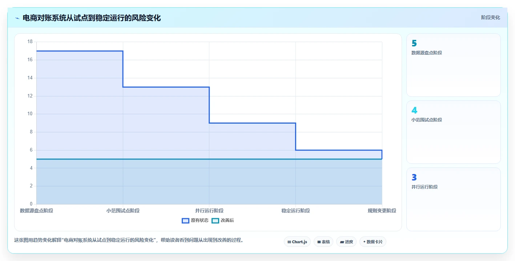Click the 小范围试点阶段 x-axis label
Screen dimensions: 515x261
(x=123, y=211)
